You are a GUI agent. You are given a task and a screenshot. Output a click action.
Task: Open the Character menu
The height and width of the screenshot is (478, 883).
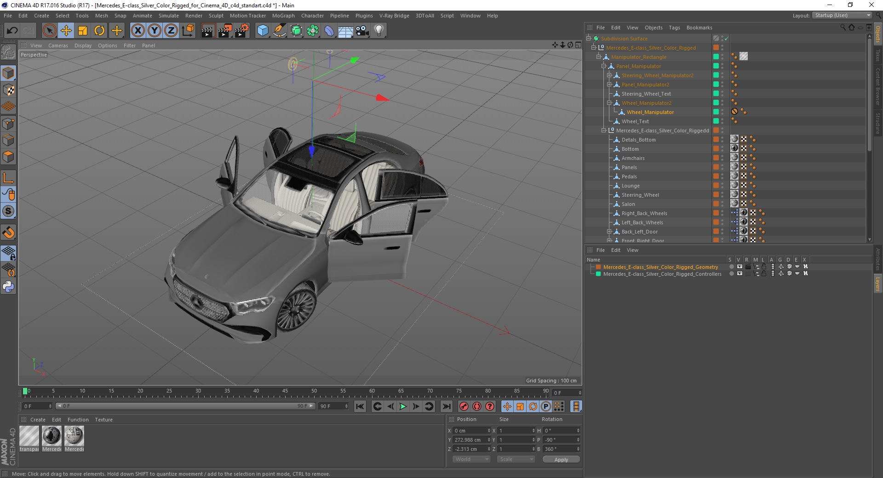[312, 16]
